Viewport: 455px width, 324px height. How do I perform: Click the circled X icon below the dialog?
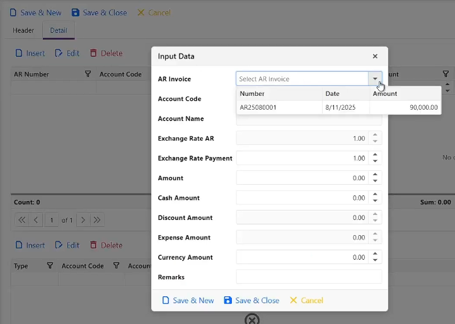pyautogui.click(x=252, y=320)
